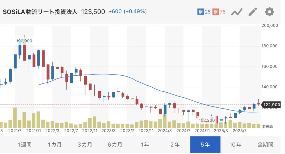Click the +600 (+0.49%) price change

point(127,12)
